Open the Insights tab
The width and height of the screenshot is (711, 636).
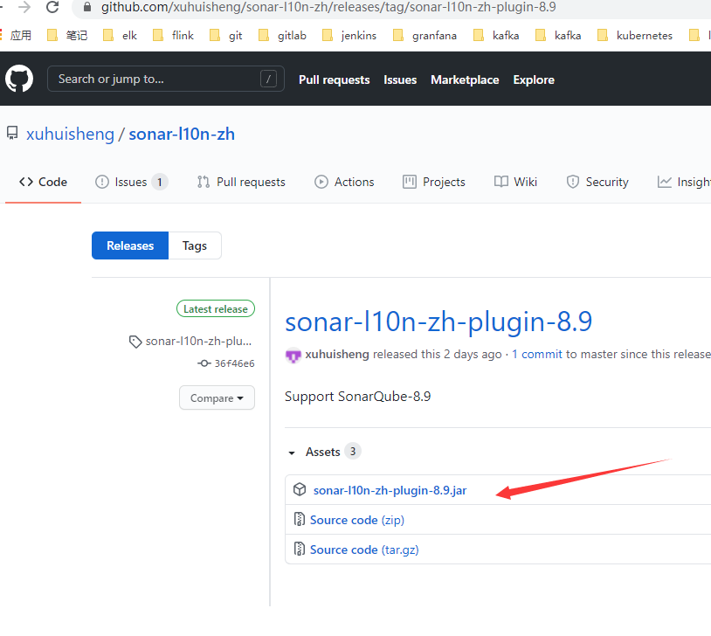point(684,182)
